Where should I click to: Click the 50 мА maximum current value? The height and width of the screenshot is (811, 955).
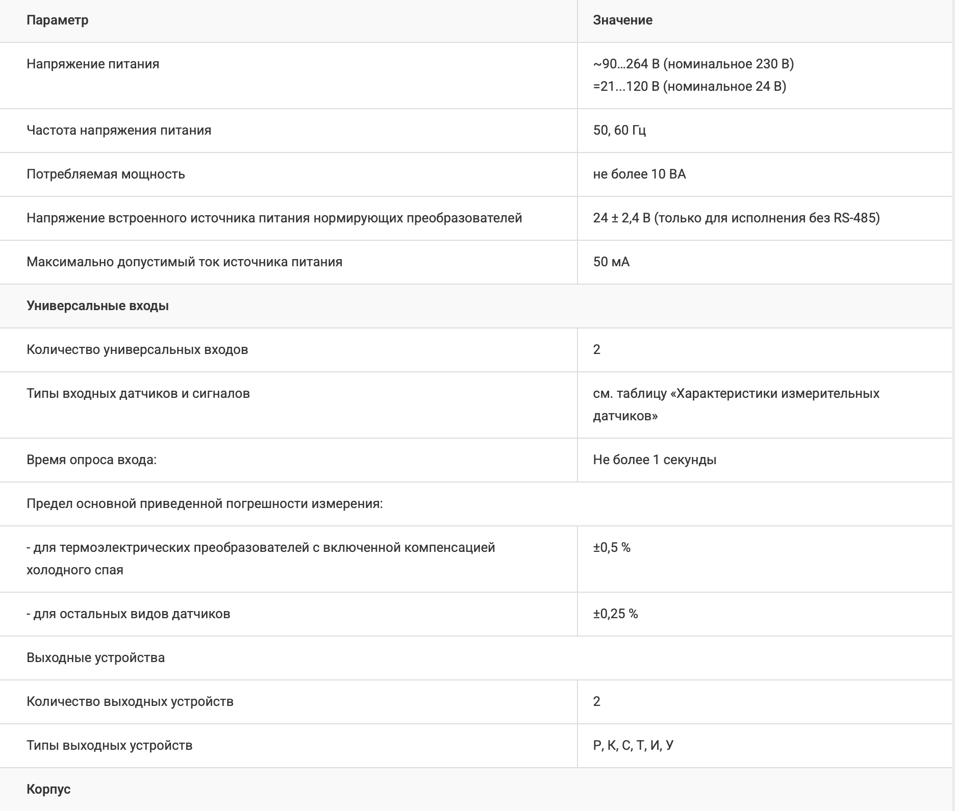tap(611, 262)
